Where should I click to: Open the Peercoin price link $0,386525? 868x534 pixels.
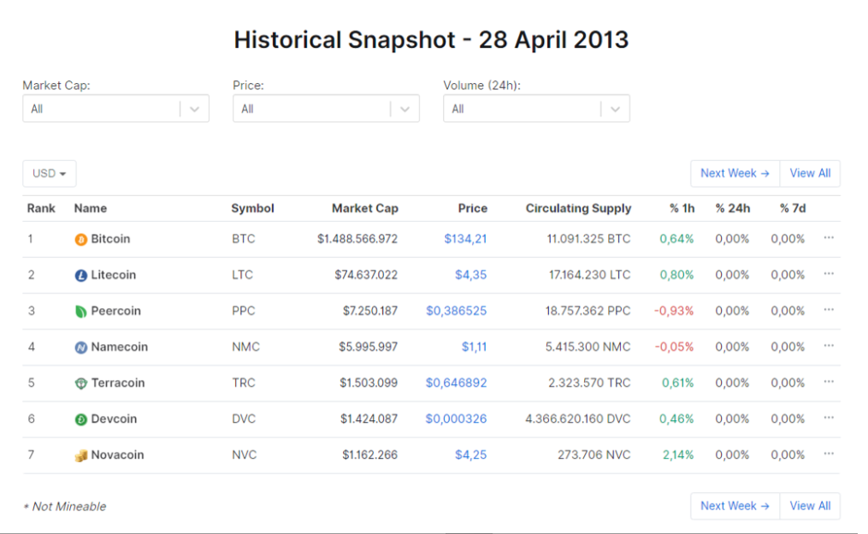pyautogui.click(x=456, y=311)
